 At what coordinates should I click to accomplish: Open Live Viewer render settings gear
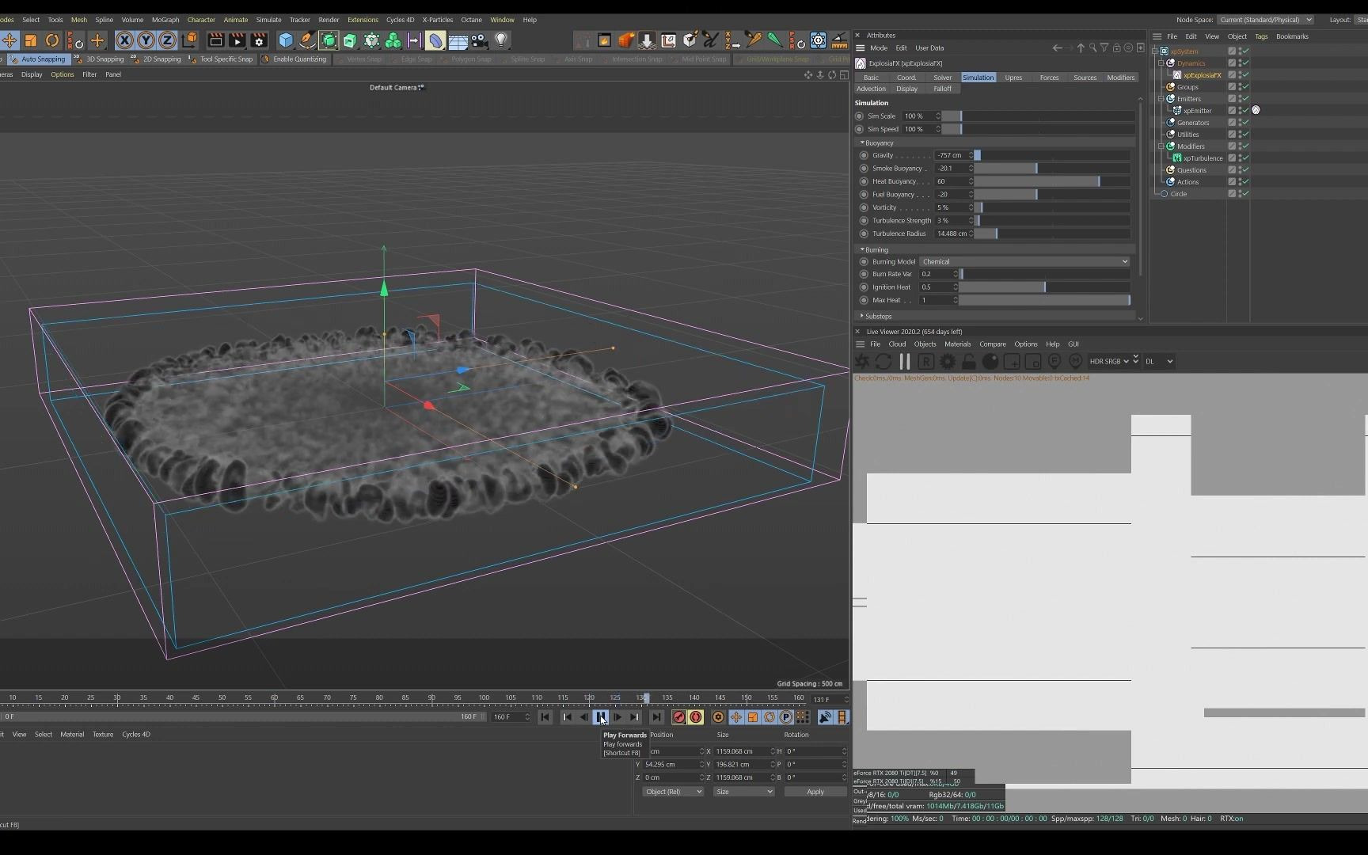948,362
